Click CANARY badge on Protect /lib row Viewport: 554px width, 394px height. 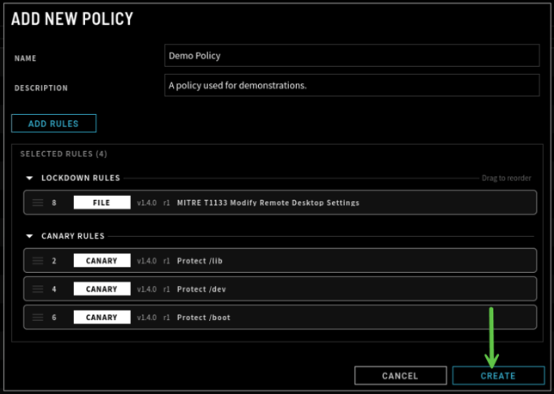click(102, 261)
